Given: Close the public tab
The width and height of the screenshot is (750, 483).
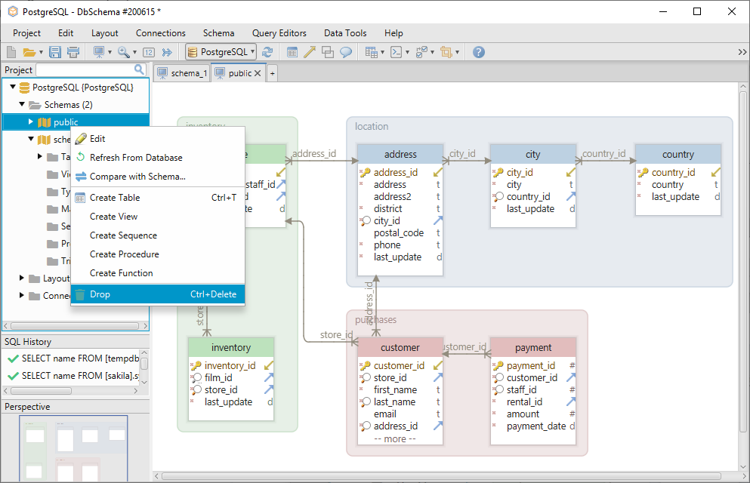Looking at the screenshot, I should click(258, 73).
